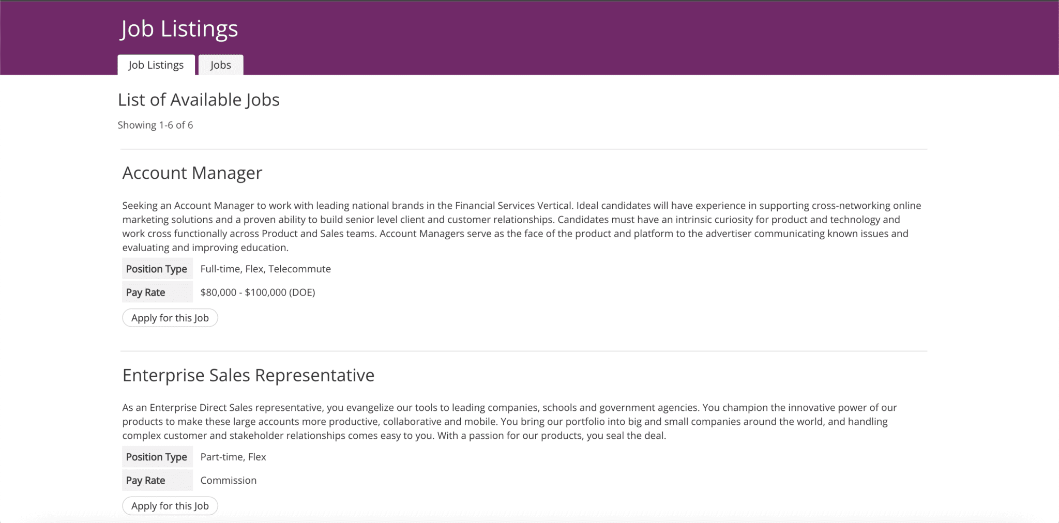Click the Showing 1-6 of 6 text
This screenshot has width=1059, height=523.
click(155, 125)
